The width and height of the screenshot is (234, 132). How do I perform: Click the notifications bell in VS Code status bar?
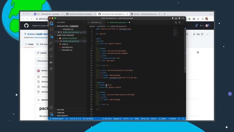pos(183,119)
